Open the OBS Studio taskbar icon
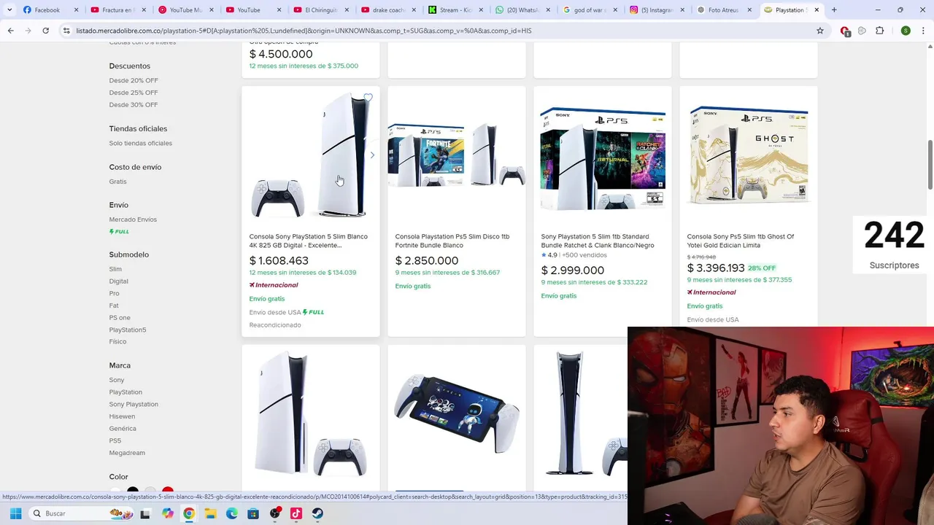Screen dimensions: 934x525 [275, 513]
